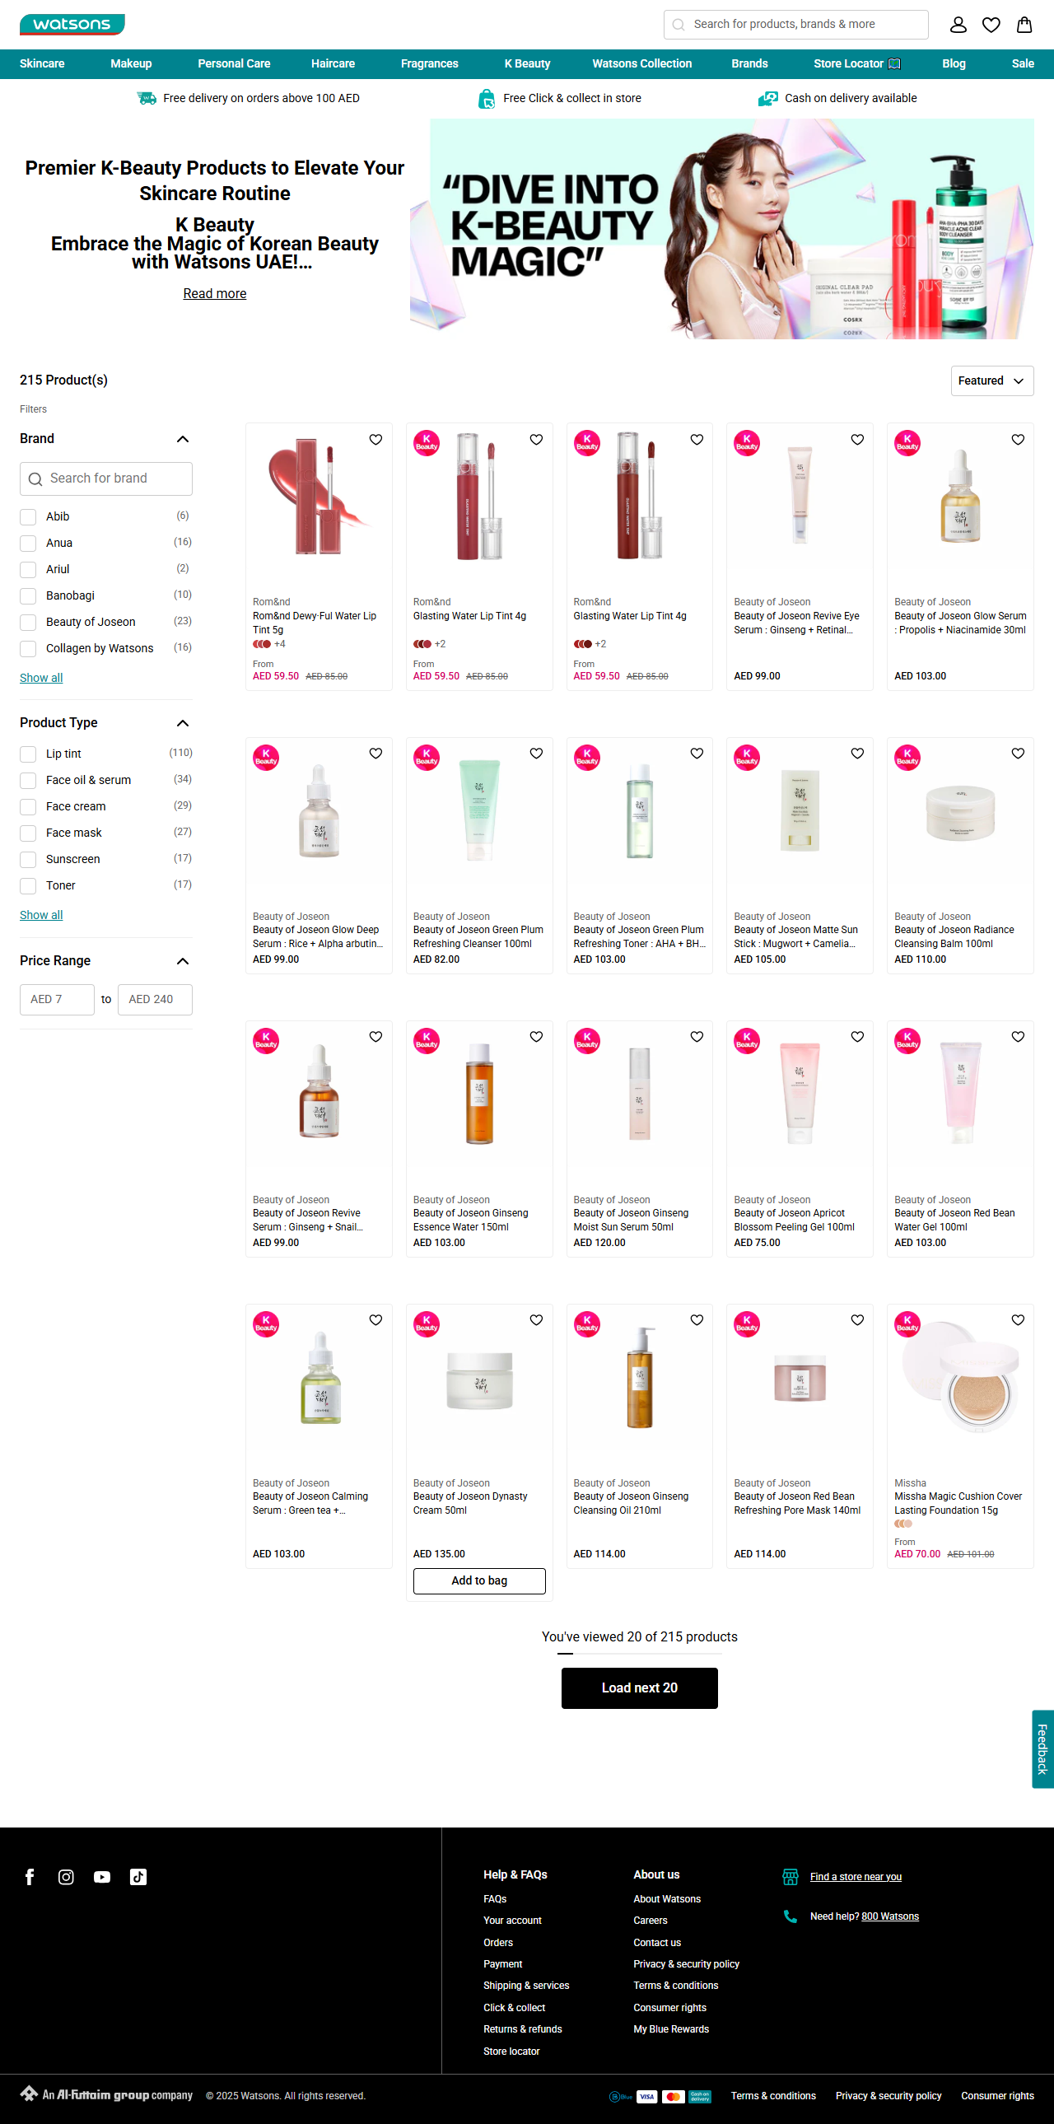The image size is (1054, 2124).
Task: Check the Lip tint product type
Action: point(28,754)
